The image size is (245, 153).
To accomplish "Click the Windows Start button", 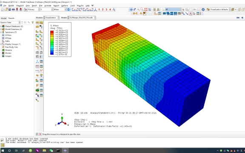I will [x=3, y=150].
